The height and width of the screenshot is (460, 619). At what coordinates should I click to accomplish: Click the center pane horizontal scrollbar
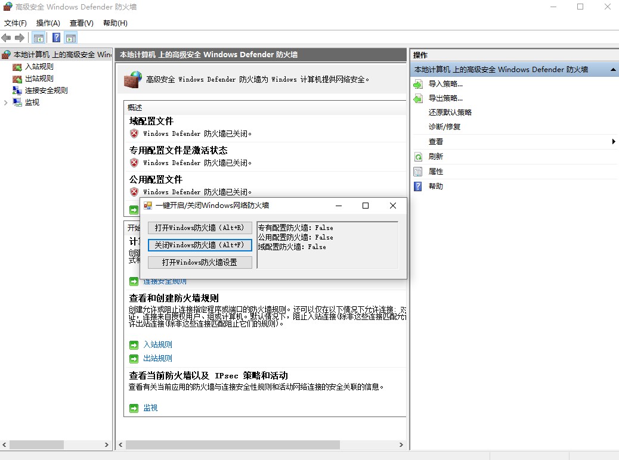tap(233, 445)
